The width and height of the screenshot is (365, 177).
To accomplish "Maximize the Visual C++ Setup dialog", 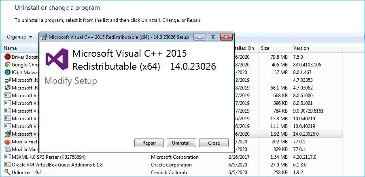I will [213, 37].
